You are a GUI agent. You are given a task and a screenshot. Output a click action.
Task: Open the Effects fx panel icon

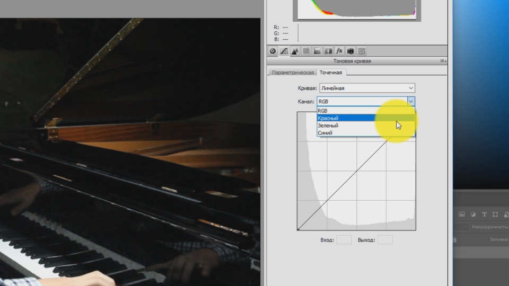pos(339,51)
